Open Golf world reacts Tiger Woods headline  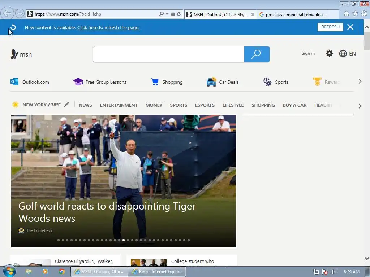(x=107, y=212)
